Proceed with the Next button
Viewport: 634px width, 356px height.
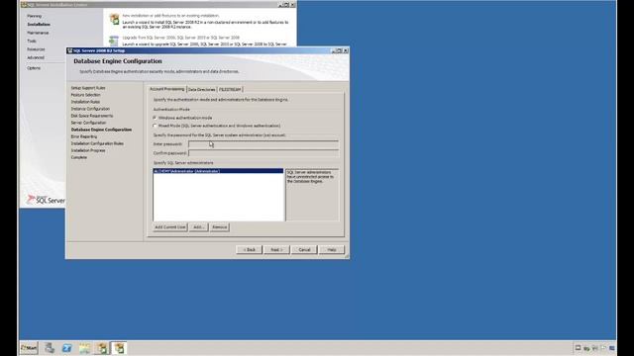tap(276, 250)
